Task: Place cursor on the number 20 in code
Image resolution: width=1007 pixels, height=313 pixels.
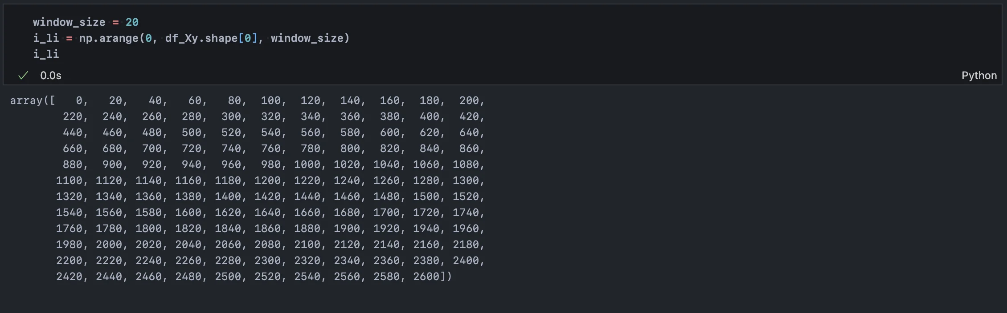Action: [132, 22]
